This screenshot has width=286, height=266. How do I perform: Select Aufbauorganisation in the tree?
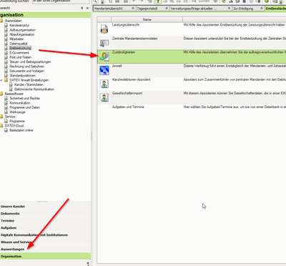click(23, 30)
